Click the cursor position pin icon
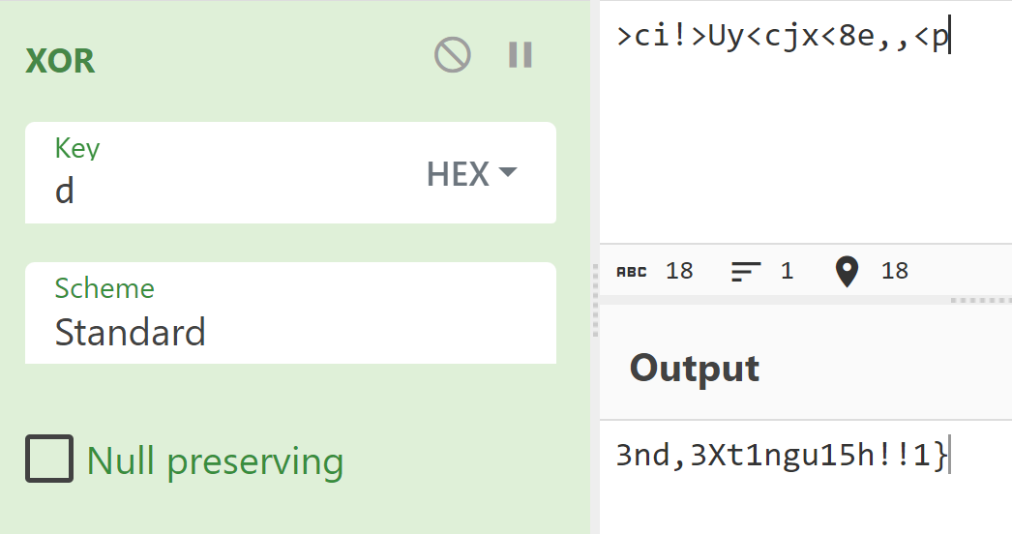The image size is (1012, 534). coord(848,271)
